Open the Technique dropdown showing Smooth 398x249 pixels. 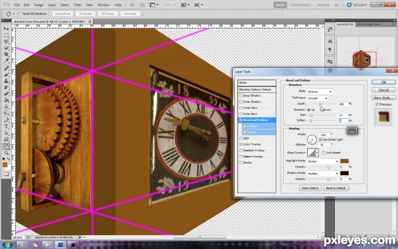pos(318,98)
